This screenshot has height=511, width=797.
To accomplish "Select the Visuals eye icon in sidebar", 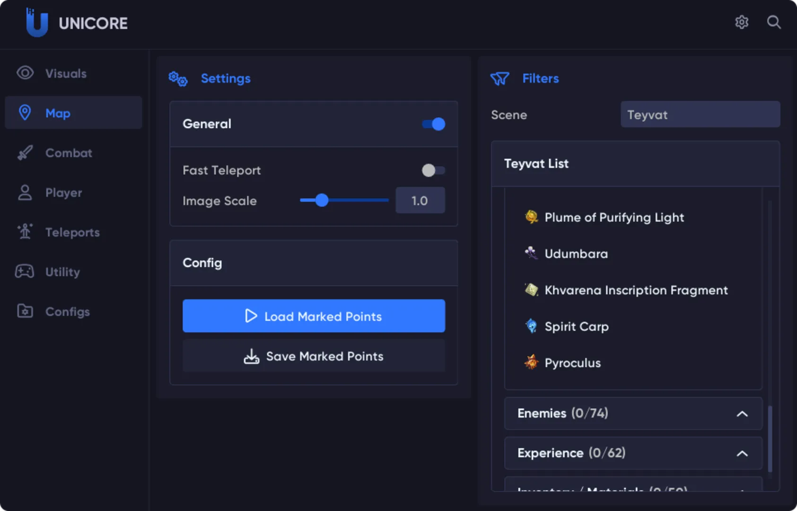I will click(x=25, y=73).
